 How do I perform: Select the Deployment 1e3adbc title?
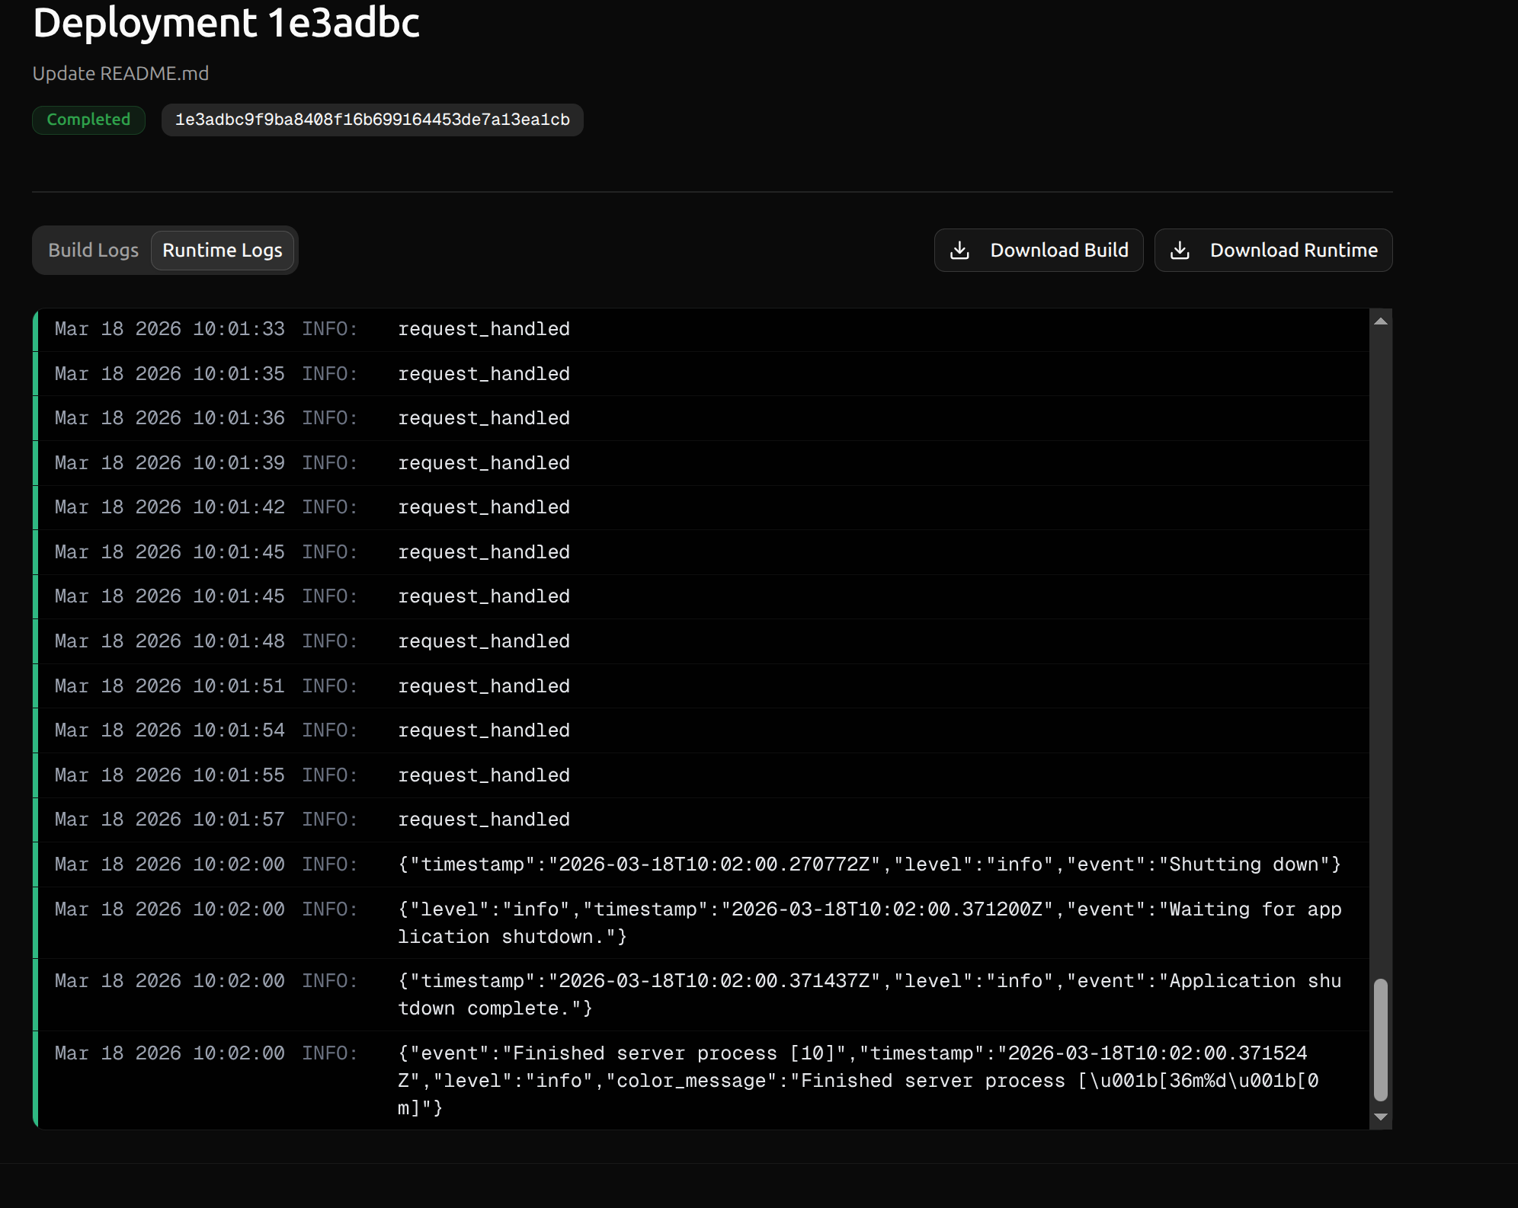226,22
